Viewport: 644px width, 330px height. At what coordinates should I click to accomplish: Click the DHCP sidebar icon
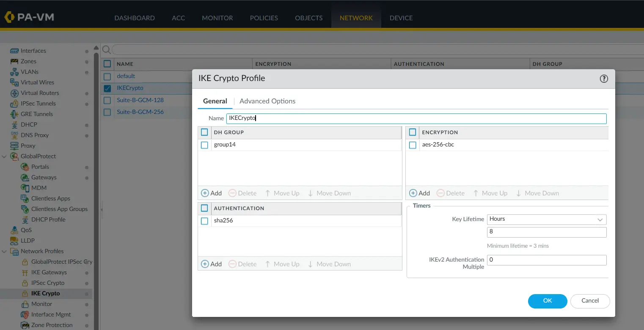pyautogui.click(x=14, y=124)
